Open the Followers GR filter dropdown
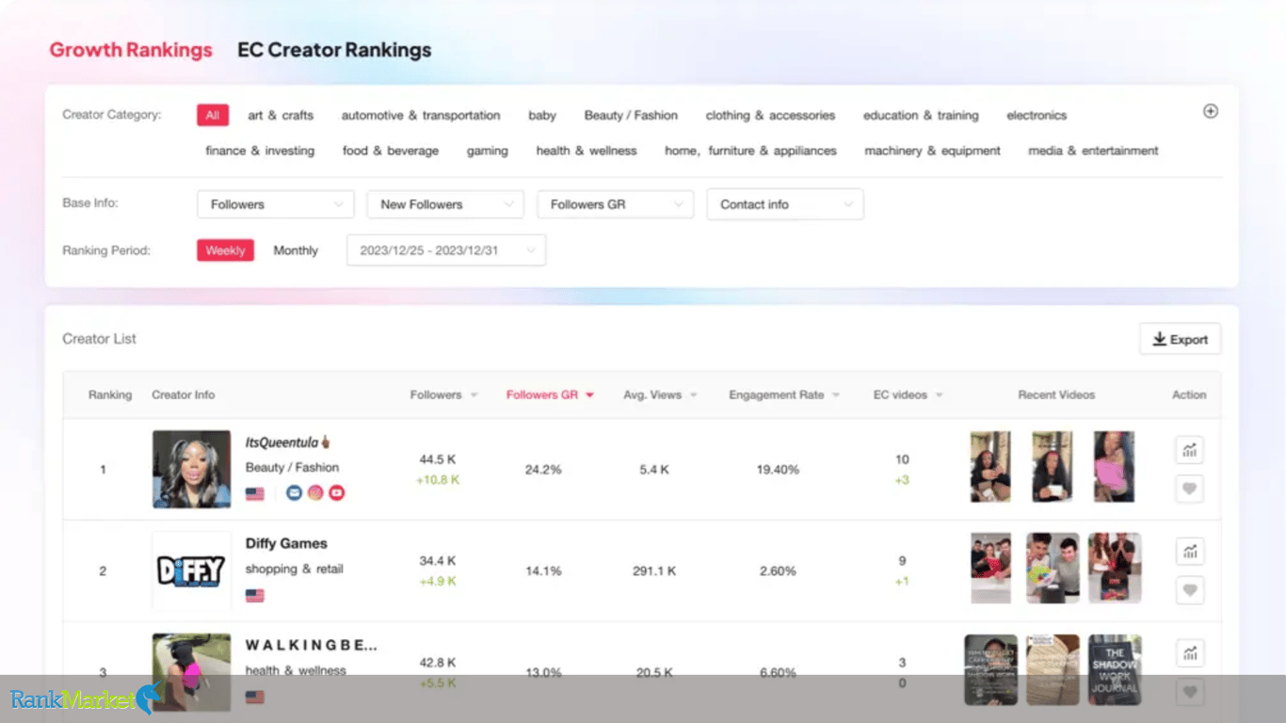This screenshot has width=1286, height=723. (x=615, y=204)
